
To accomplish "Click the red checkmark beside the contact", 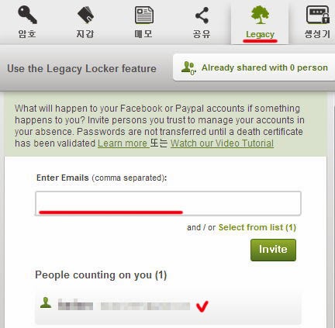I will tap(202, 306).
